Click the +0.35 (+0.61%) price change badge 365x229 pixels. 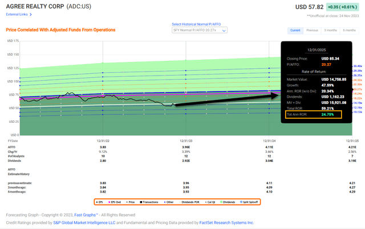pos(342,7)
